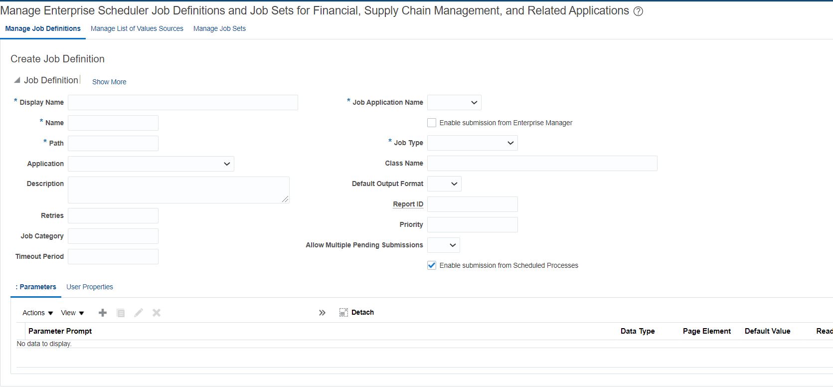Uncheck Enable submission from Scheduled Processes
The image size is (833, 387).
(432, 265)
